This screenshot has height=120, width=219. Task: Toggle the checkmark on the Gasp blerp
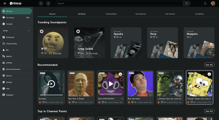[x=209, y=74]
